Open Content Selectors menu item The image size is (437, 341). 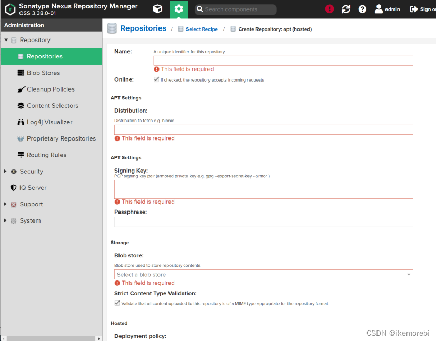(51, 106)
